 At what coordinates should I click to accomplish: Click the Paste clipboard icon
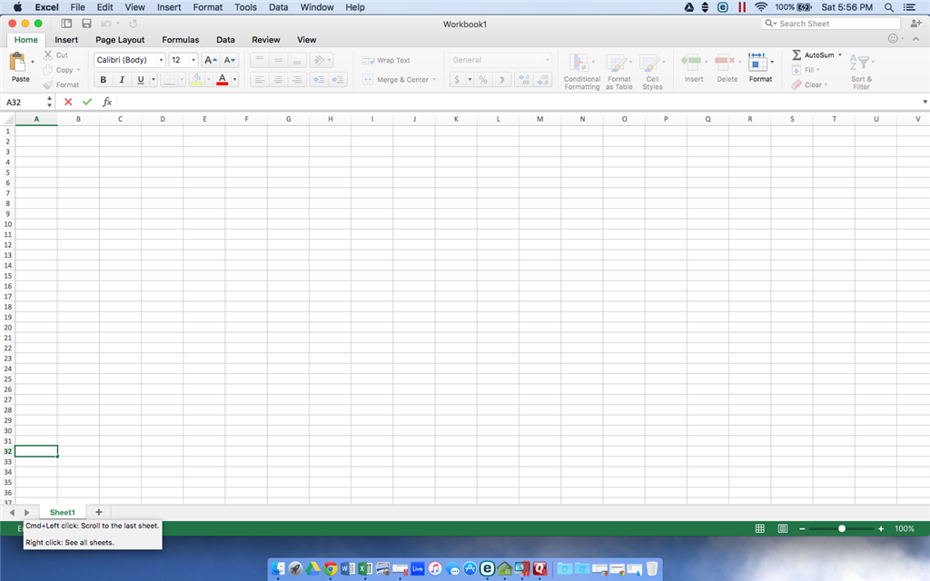point(17,62)
